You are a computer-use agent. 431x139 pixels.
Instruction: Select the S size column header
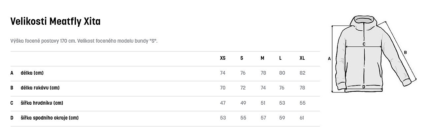point(242,58)
